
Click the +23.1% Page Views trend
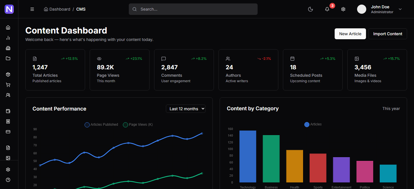134,59
